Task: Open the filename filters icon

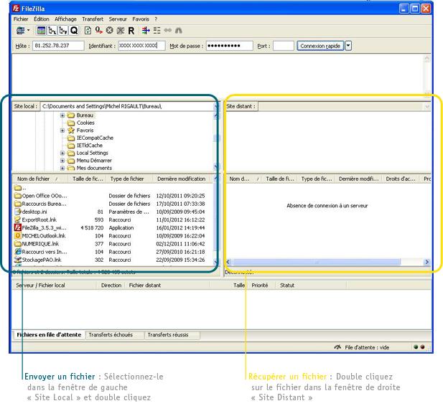Action: [146, 31]
